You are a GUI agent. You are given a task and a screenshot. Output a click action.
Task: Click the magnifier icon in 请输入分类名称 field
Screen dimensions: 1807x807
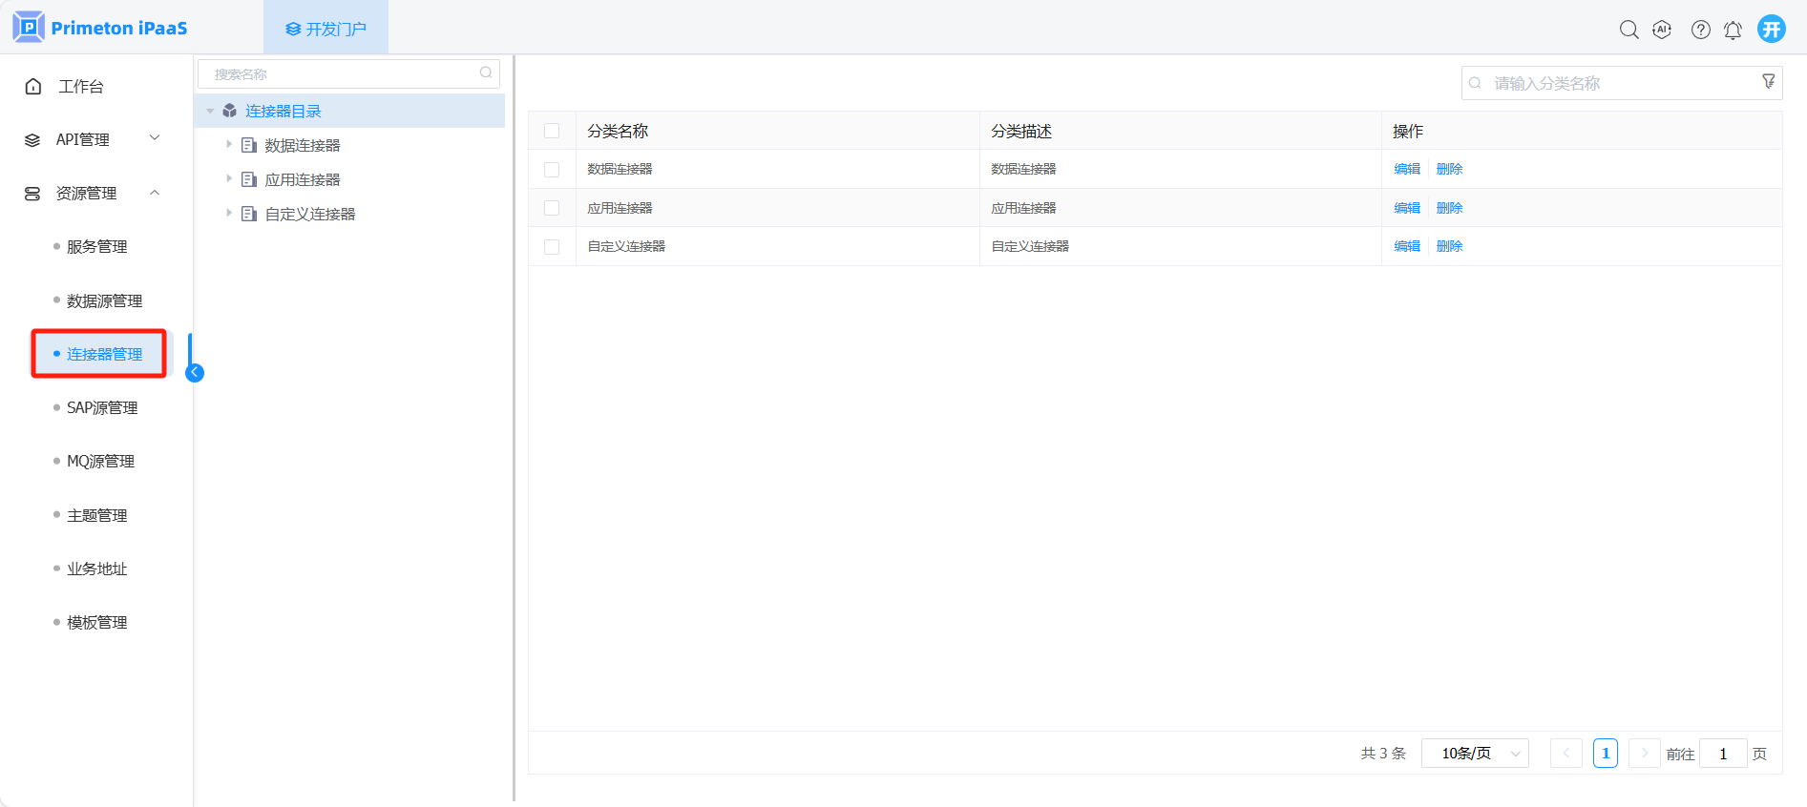click(1475, 83)
